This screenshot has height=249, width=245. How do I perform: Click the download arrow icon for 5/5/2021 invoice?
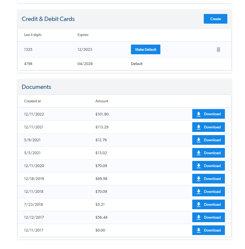point(198,153)
